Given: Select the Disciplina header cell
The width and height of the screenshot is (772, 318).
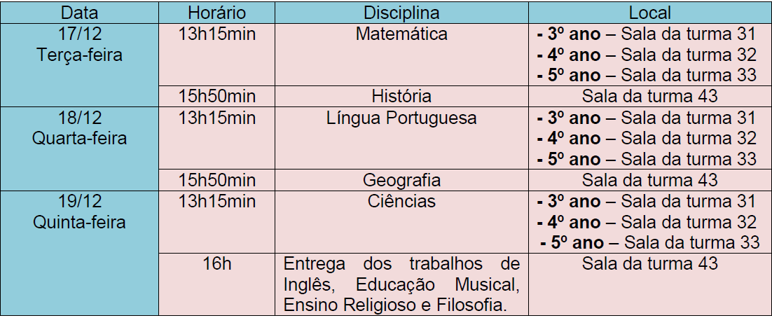Looking at the screenshot, I should tap(401, 13).
